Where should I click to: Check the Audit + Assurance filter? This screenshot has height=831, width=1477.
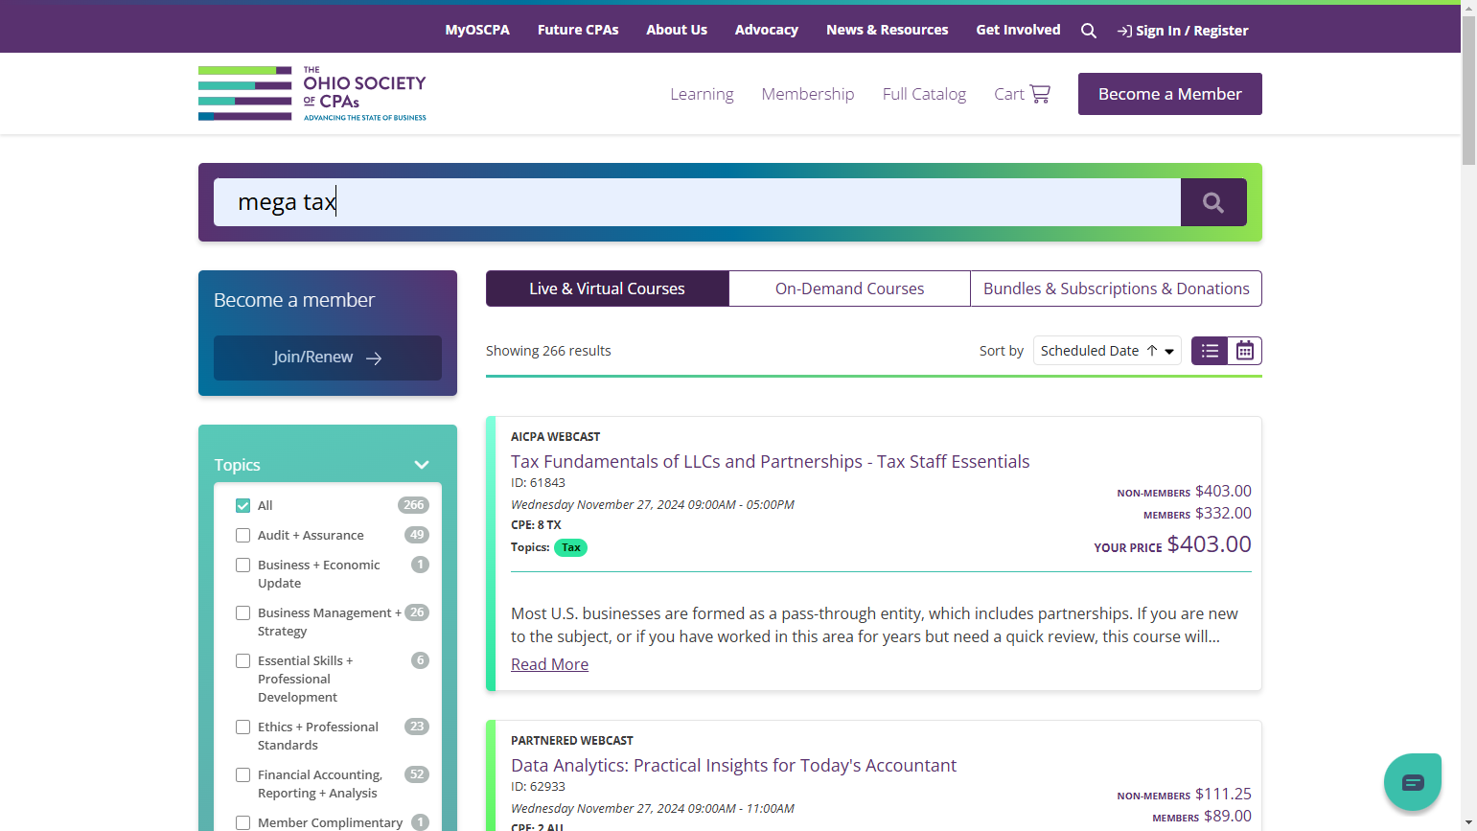click(242, 535)
